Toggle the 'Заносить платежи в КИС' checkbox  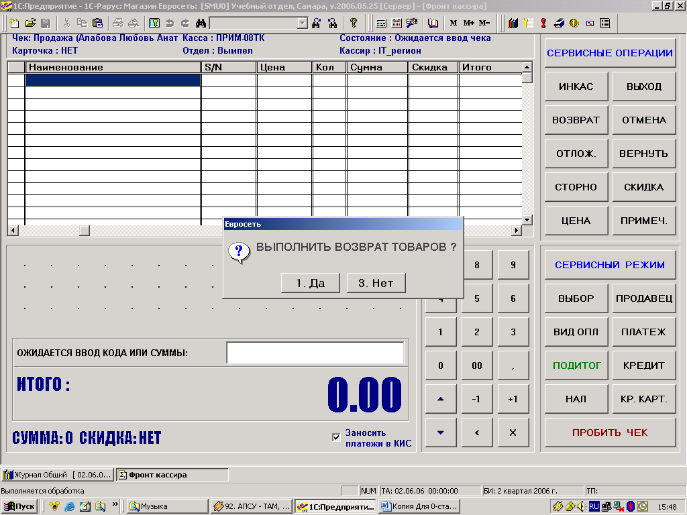coord(337,437)
